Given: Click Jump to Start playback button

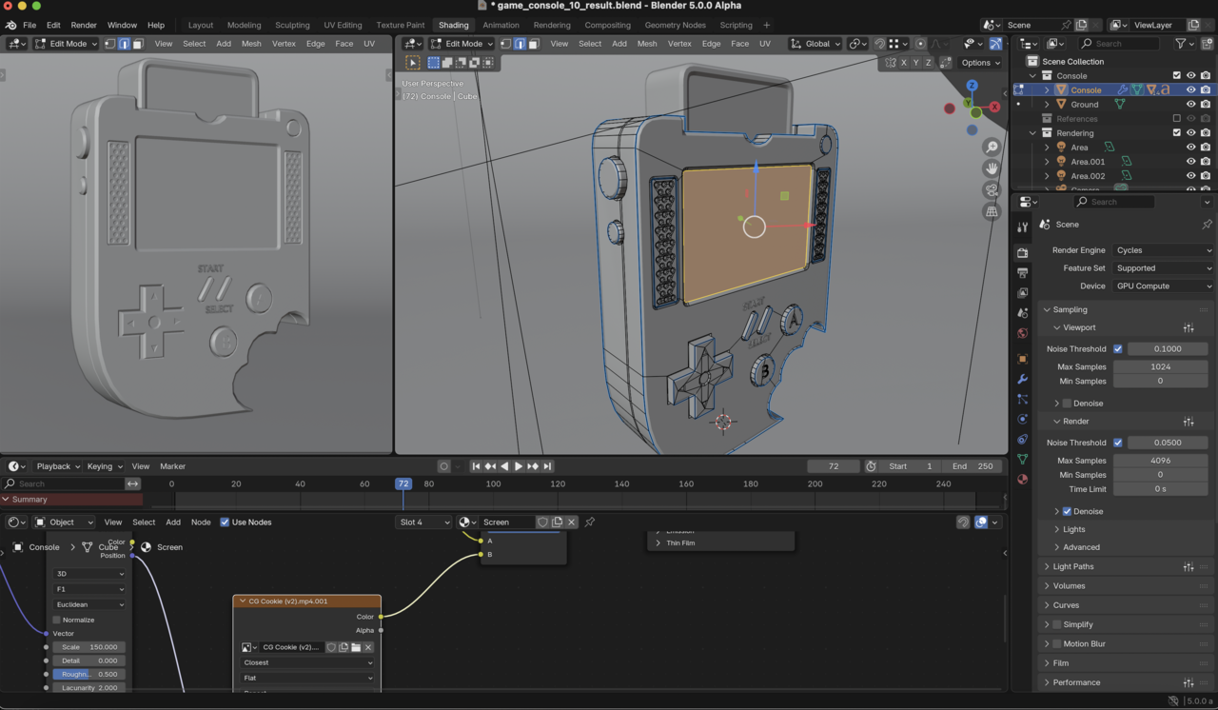Looking at the screenshot, I should [476, 466].
